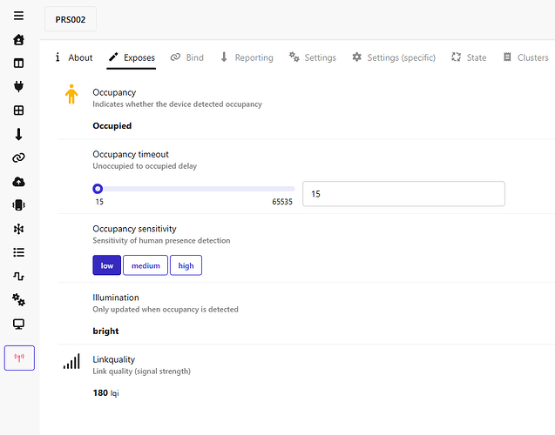This screenshot has height=435, width=555.
Task: Open the Bind tab
Action: [186, 57]
